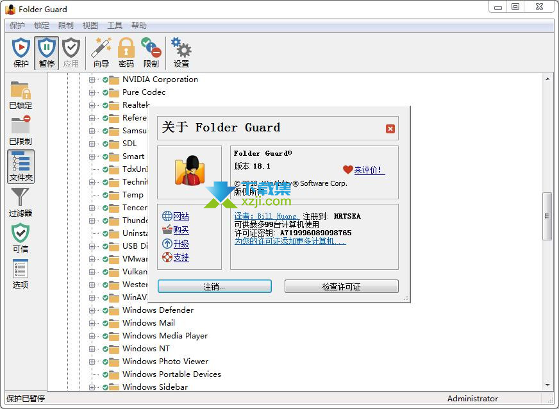Expand the NVIDIA Corporation tree node

92,80
